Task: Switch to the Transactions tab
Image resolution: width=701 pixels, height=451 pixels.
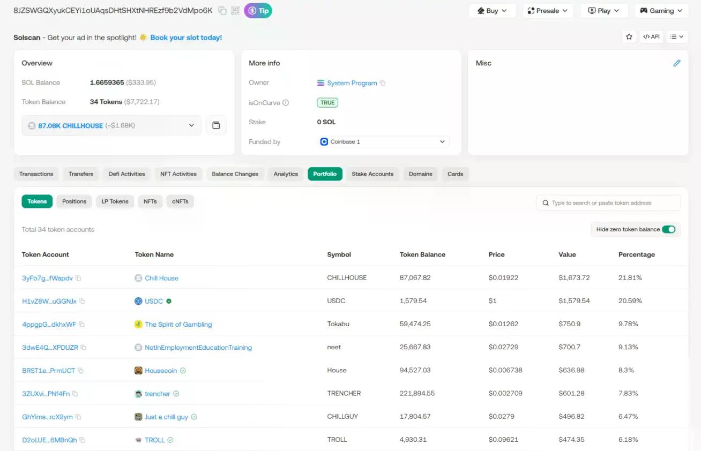Action: pos(36,174)
